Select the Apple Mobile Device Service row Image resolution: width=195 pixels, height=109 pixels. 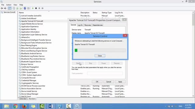[32, 24]
